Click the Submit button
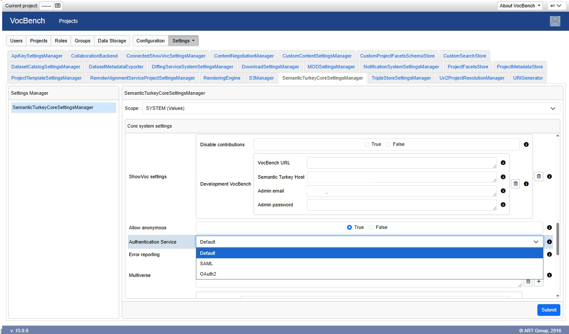This screenshot has width=569, height=334. pos(548,310)
